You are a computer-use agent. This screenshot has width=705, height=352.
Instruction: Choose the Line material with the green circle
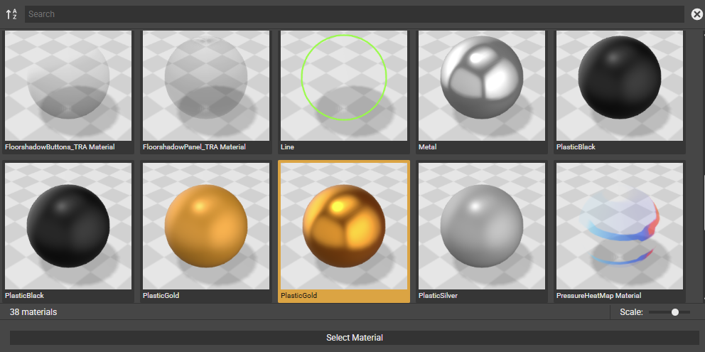click(344, 91)
